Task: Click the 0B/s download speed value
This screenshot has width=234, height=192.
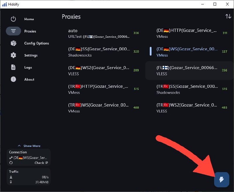Action: 45,177
